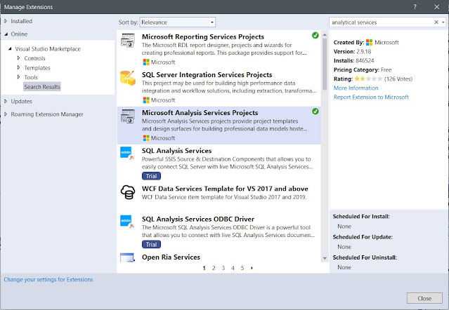Screen dimensions: 449x310
Task: Open the help question mark button
Action: (415, 7)
